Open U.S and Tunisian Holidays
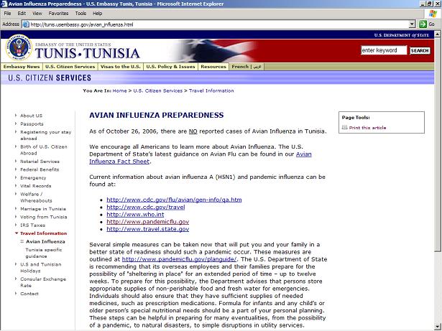This screenshot has width=442, height=331. (x=40, y=268)
